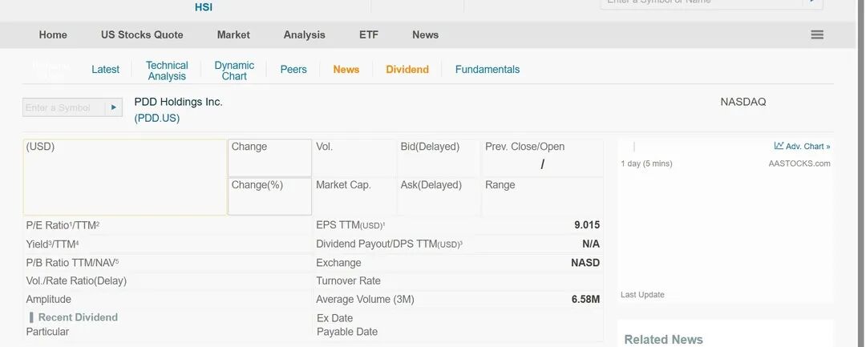Open the Analysis menu
Screen dimensions: 866x347
[x=305, y=34]
